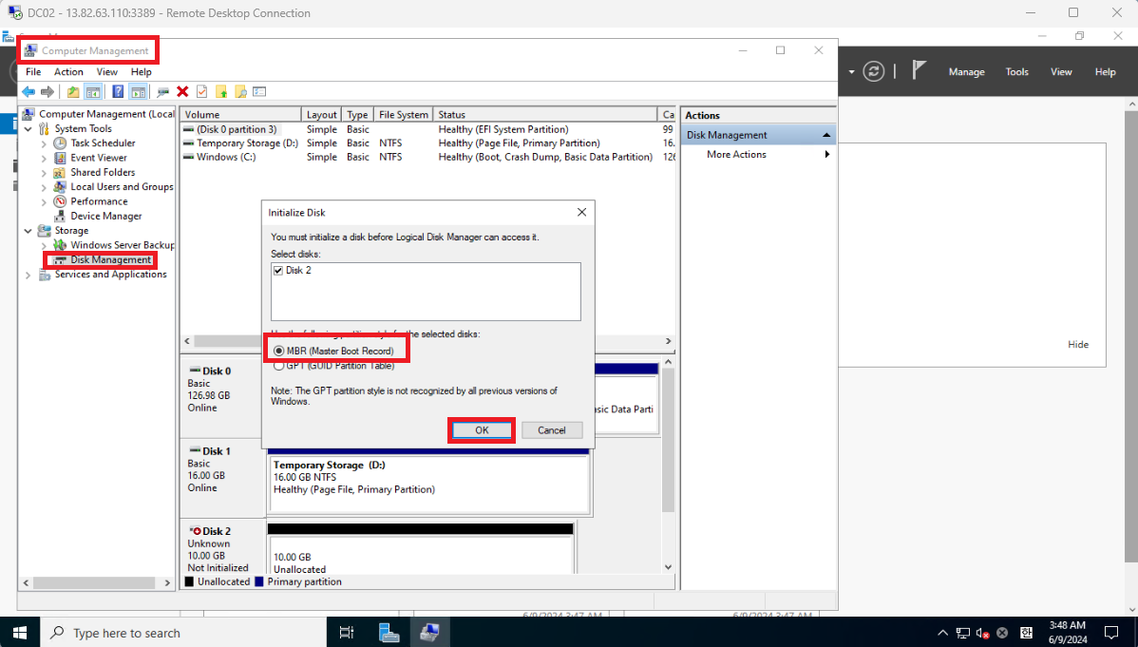Open Computer Management Help menu
Image resolution: width=1138 pixels, height=647 pixels.
tap(141, 72)
